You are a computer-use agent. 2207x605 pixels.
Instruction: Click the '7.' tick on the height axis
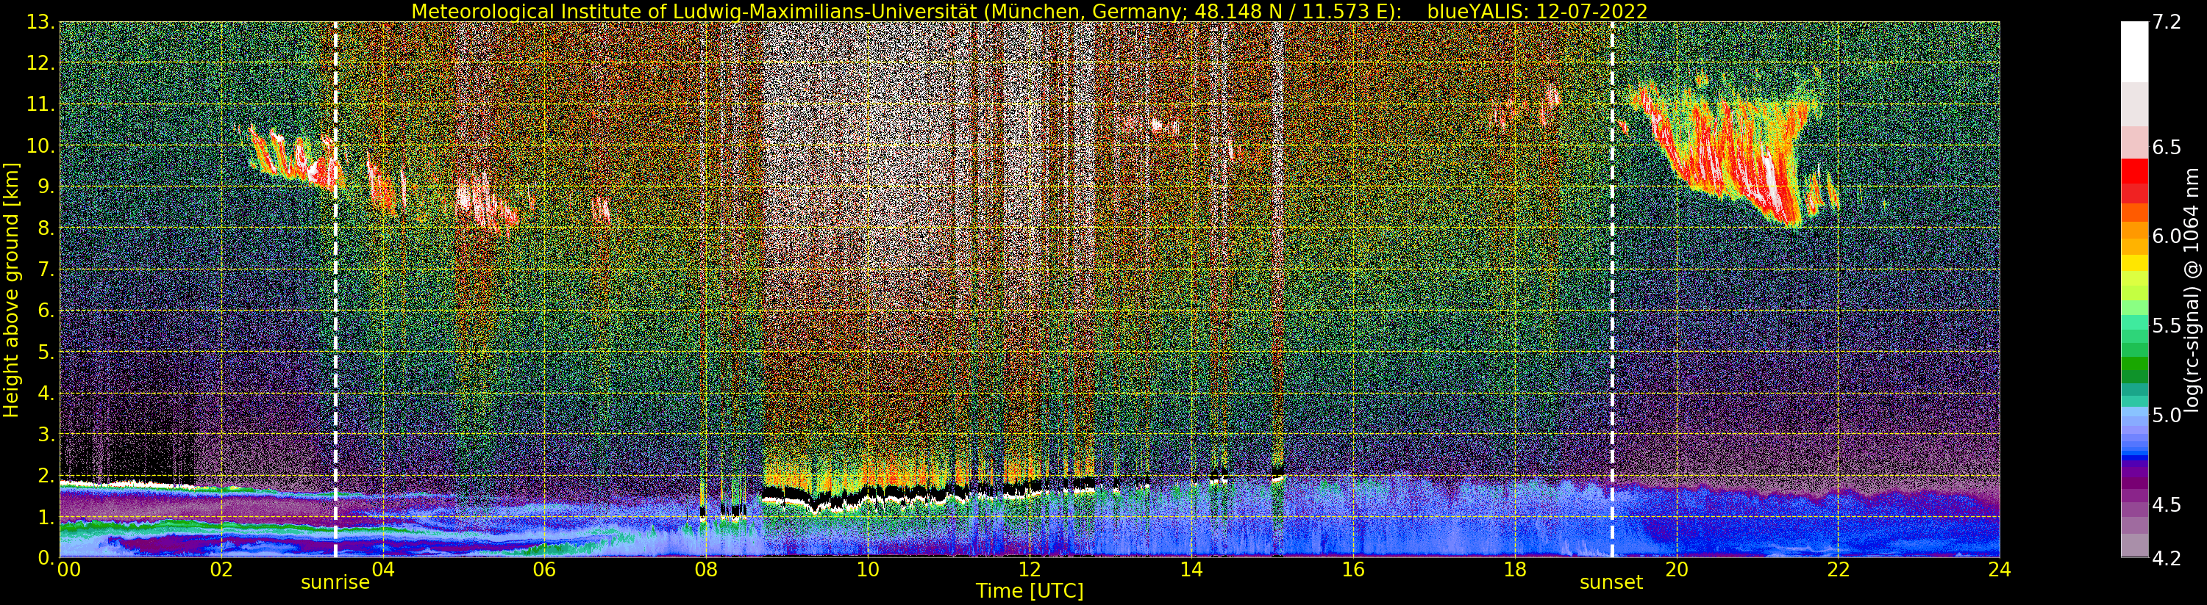[x=46, y=269]
